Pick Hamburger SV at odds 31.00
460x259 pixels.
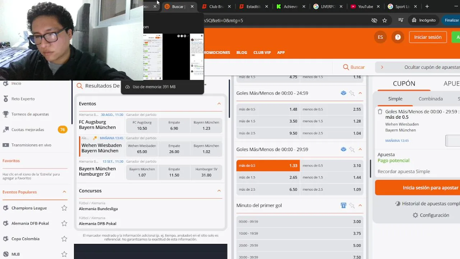pos(206,172)
